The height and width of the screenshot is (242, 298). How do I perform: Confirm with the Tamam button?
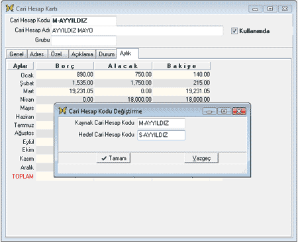click(113, 158)
